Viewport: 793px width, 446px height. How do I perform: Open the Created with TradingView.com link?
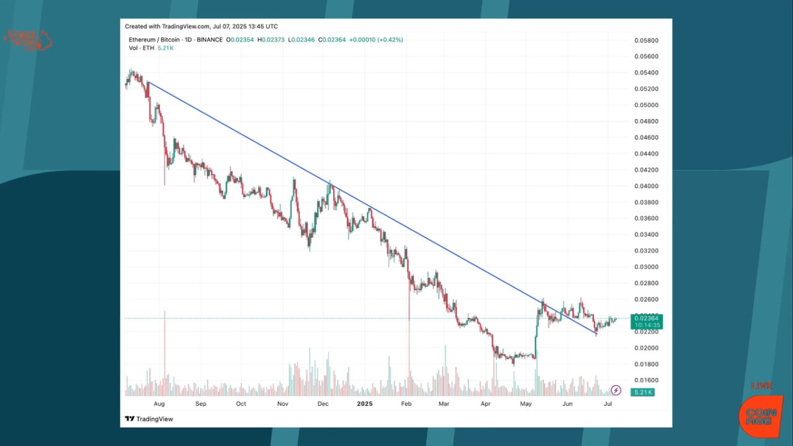201,26
